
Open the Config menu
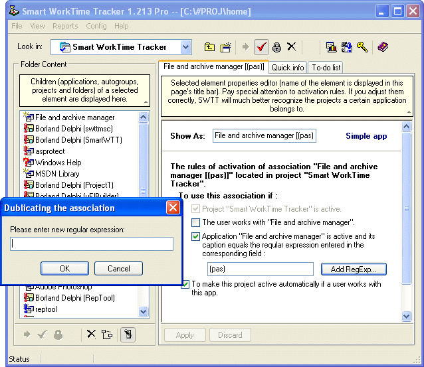coord(96,26)
